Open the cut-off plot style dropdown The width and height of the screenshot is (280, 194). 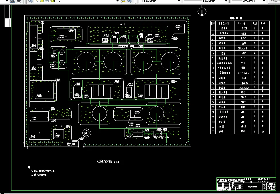[x=274, y=1]
